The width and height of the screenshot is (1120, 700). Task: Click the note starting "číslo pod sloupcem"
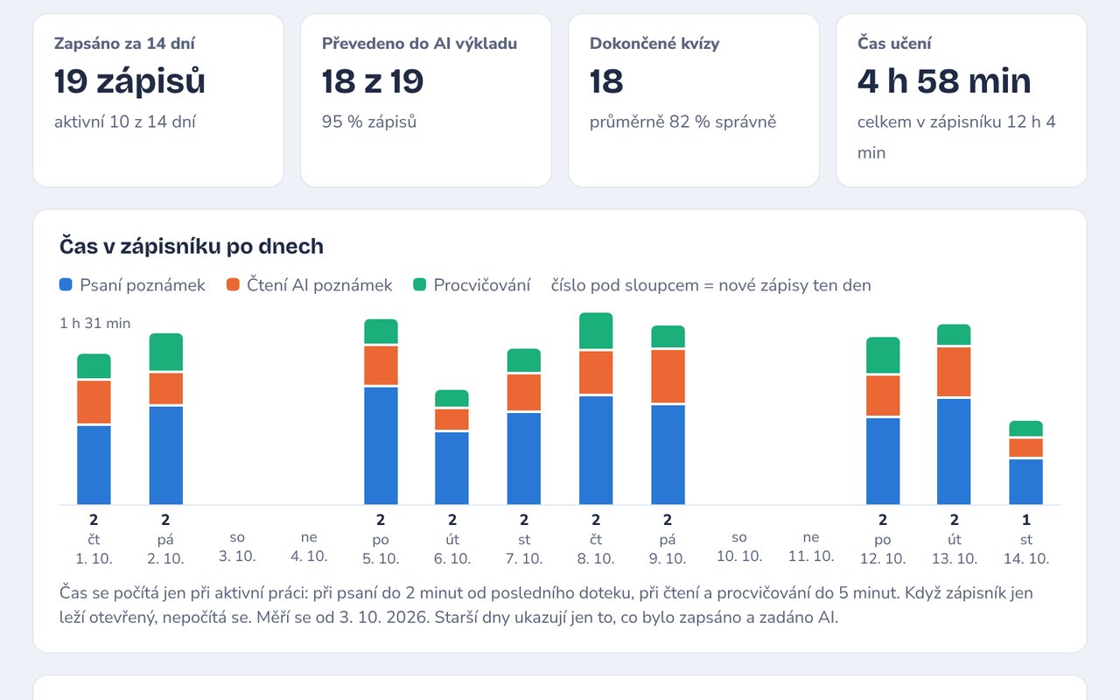click(711, 285)
